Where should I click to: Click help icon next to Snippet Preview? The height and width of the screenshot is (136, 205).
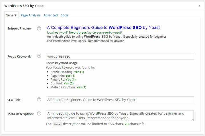tap(39, 29)
